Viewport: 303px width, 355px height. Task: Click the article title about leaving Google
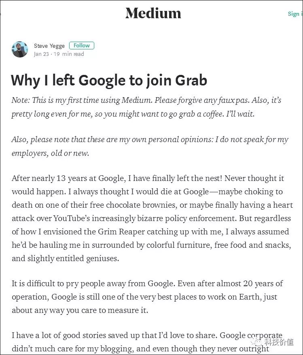tap(109, 81)
